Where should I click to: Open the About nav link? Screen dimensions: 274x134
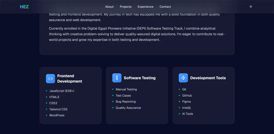point(109,7)
